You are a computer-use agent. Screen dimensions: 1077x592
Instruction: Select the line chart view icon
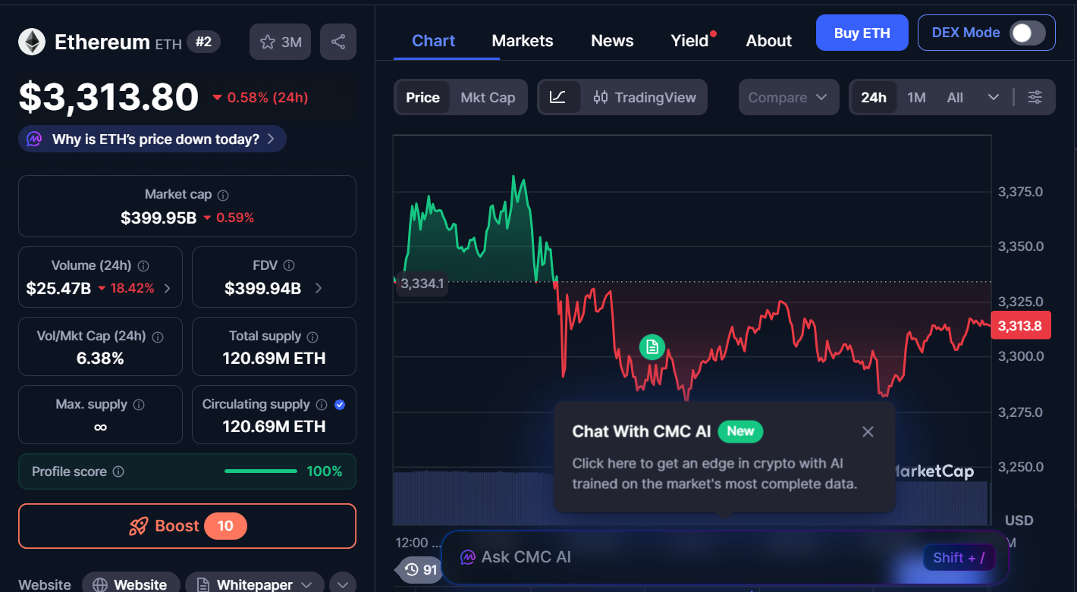pos(557,97)
